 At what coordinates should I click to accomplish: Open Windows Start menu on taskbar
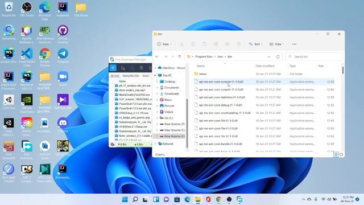coord(125,199)
